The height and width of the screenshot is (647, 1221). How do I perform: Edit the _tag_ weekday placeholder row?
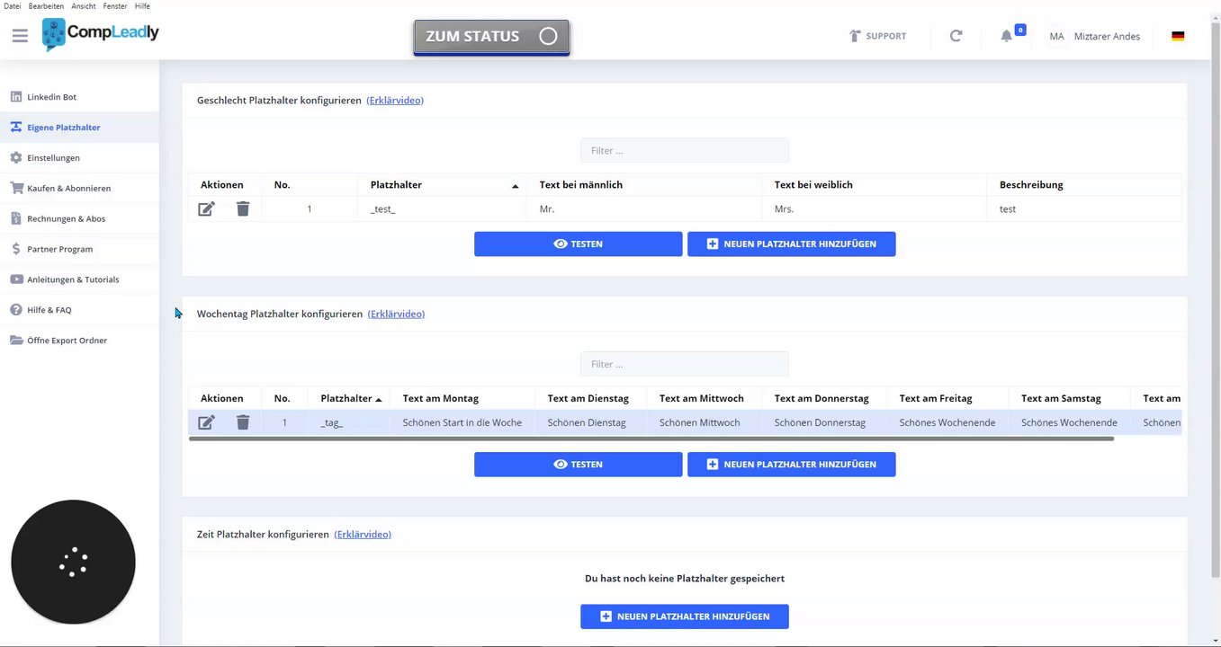207,422
